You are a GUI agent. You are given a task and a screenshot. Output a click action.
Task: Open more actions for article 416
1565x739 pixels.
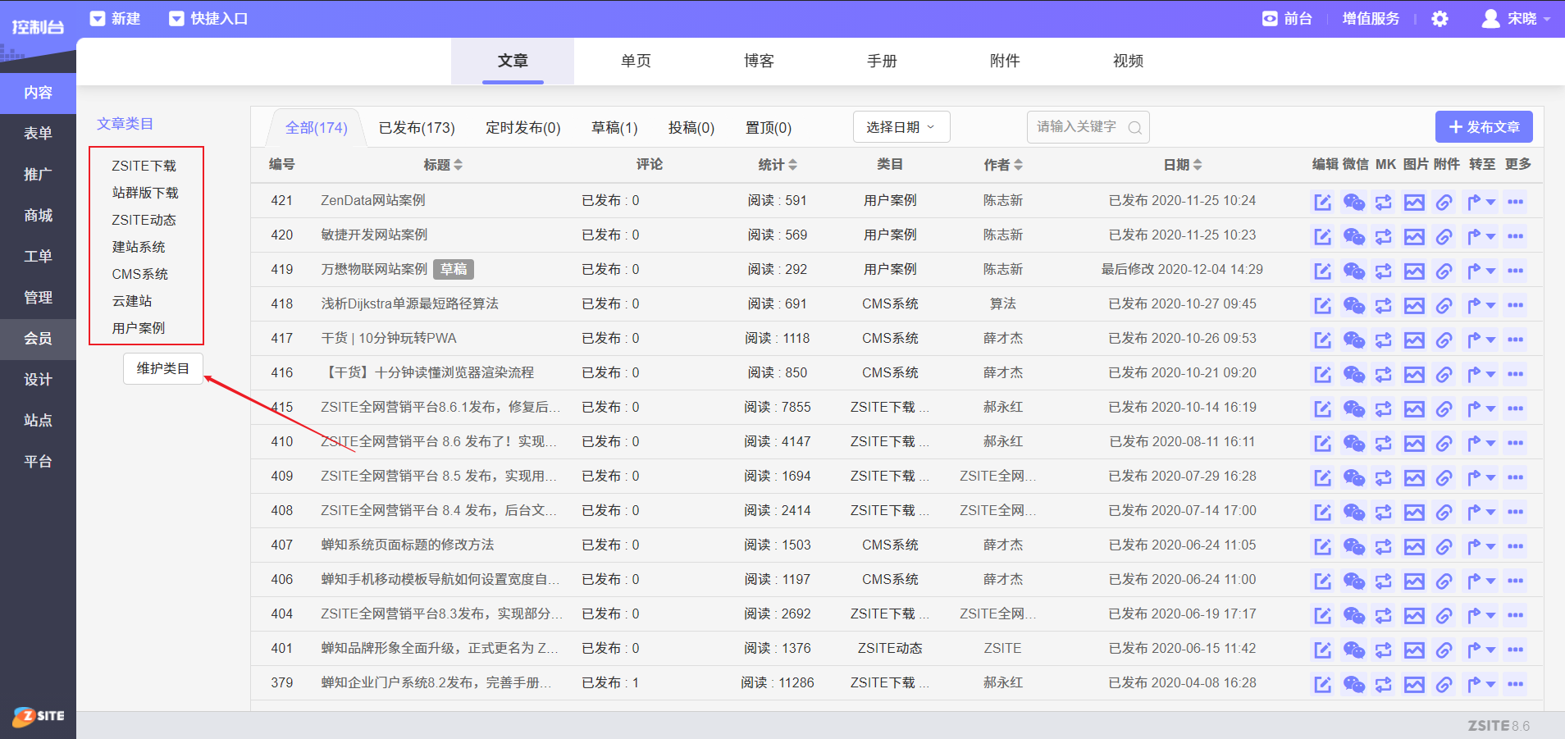(1515, 374)
